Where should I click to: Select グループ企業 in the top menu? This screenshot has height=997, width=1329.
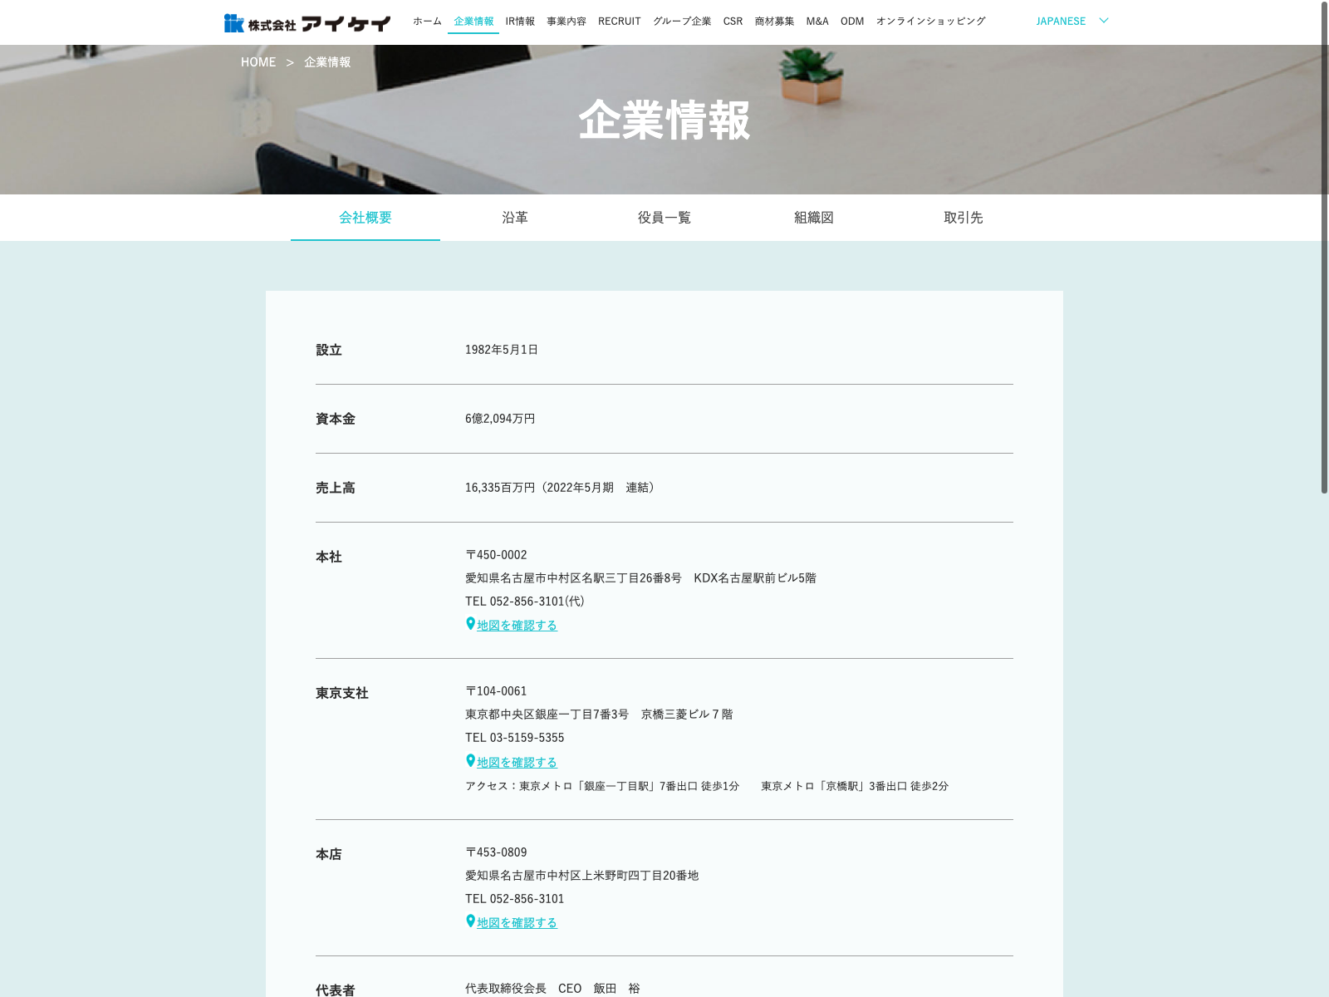pyautogui.click(x=682, y=21)
